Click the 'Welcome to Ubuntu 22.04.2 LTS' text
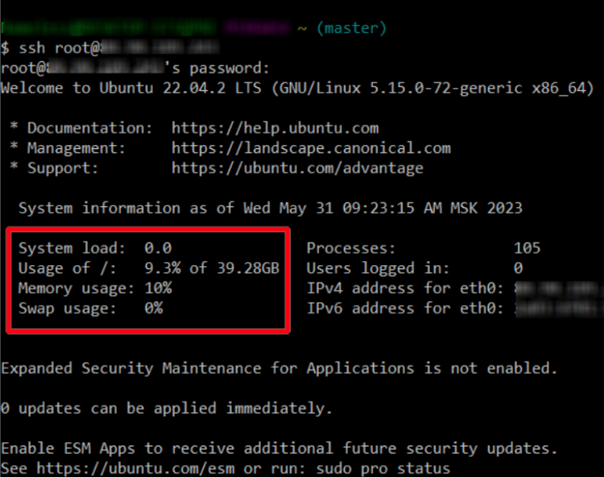The width and height of the screenshot is (604, 477). [134, 88]
